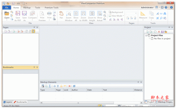This screenshot has width=176, height=108.
Task: Pin the Pages panel
Action: pos(34,27)
